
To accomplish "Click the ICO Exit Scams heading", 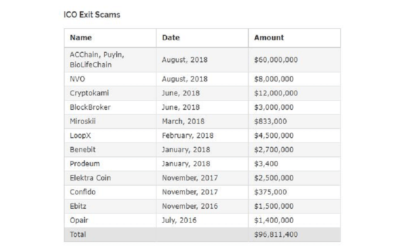I will tap(92, 15).
